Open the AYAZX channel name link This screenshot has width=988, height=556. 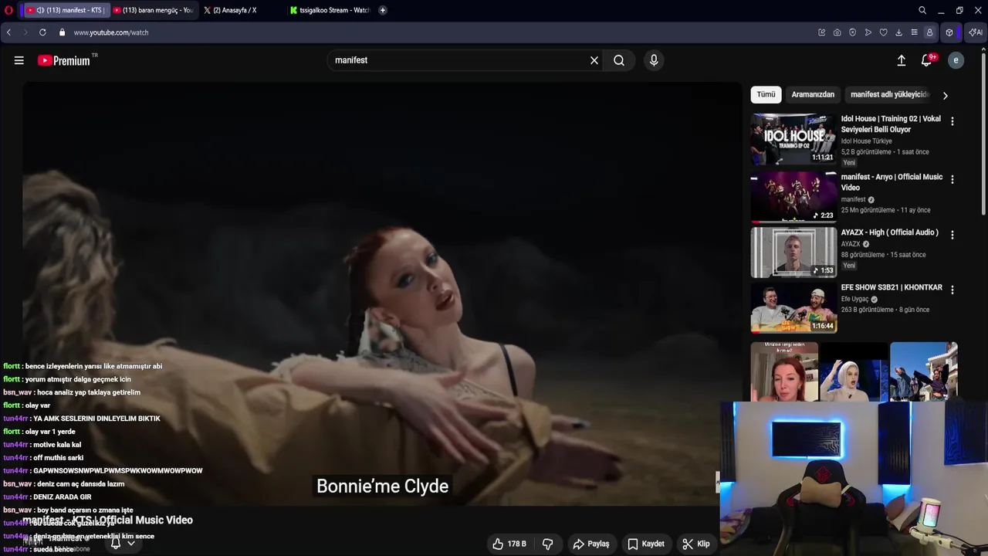point(850,244)
